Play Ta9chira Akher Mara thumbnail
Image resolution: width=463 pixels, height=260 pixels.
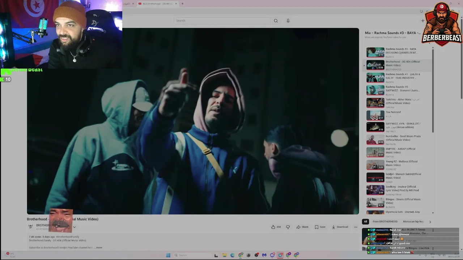pos(375,103)
